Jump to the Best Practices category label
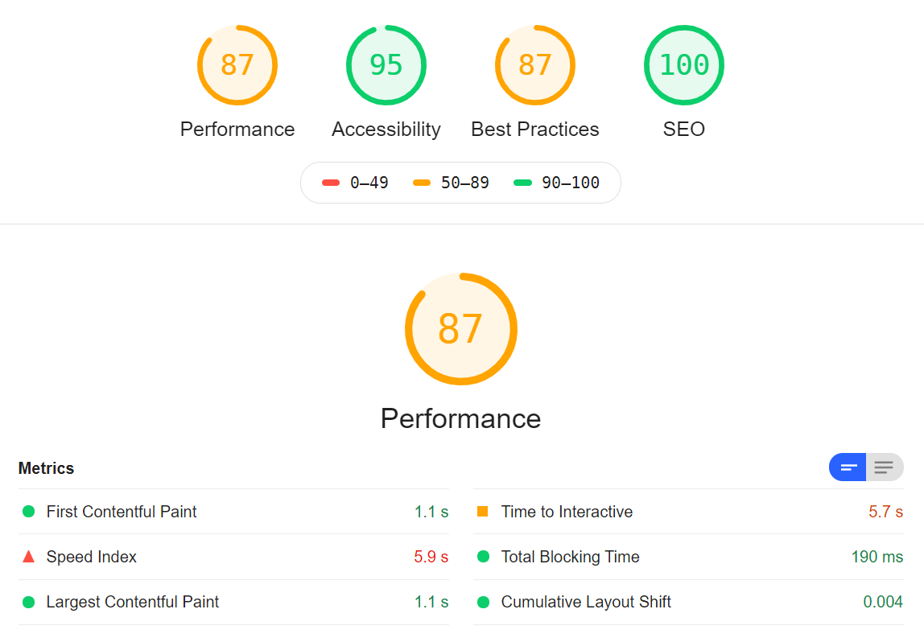Screen dimensions: 924x634 tap(535, 130)
